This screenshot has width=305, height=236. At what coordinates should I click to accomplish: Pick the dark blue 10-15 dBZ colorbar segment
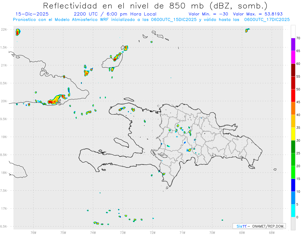(x=293, y=185)
